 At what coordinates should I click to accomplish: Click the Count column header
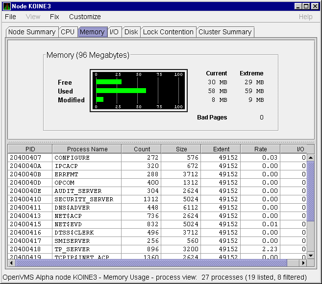(x=142, y=149)
